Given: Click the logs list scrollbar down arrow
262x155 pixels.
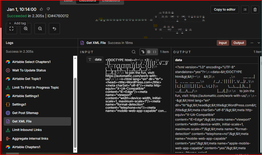Looking at the screenshot, I should tap(75, 150).
